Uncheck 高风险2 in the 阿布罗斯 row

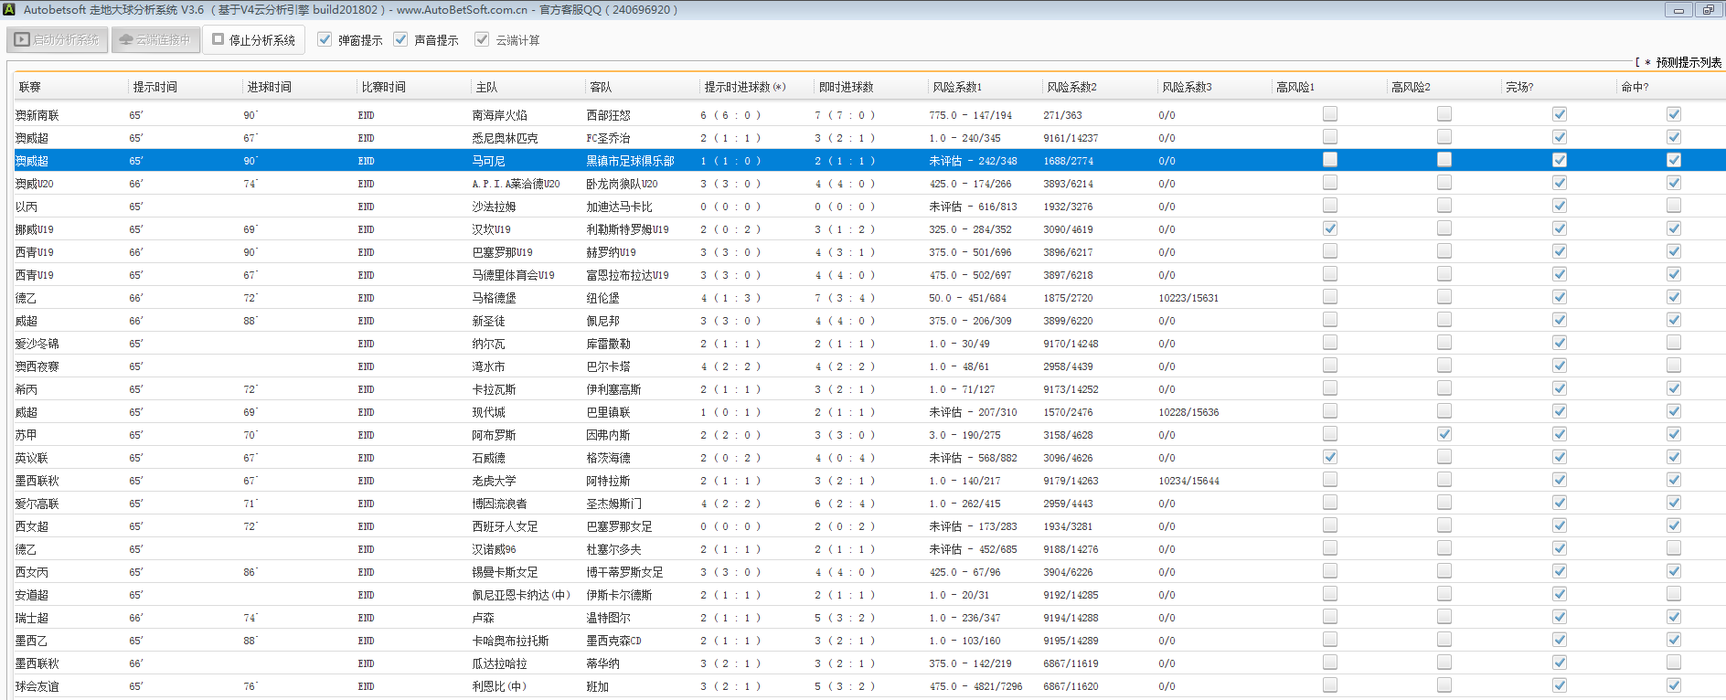(x=1444, y=434)
